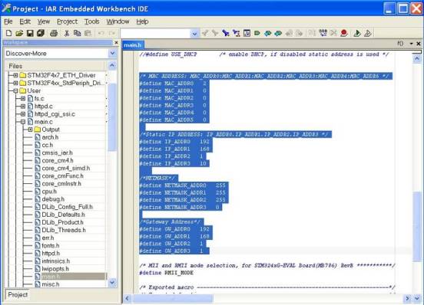Click the workspace vertical scrollbar thumb
This screenshot has height=305, width=424.
pos(112,117)
